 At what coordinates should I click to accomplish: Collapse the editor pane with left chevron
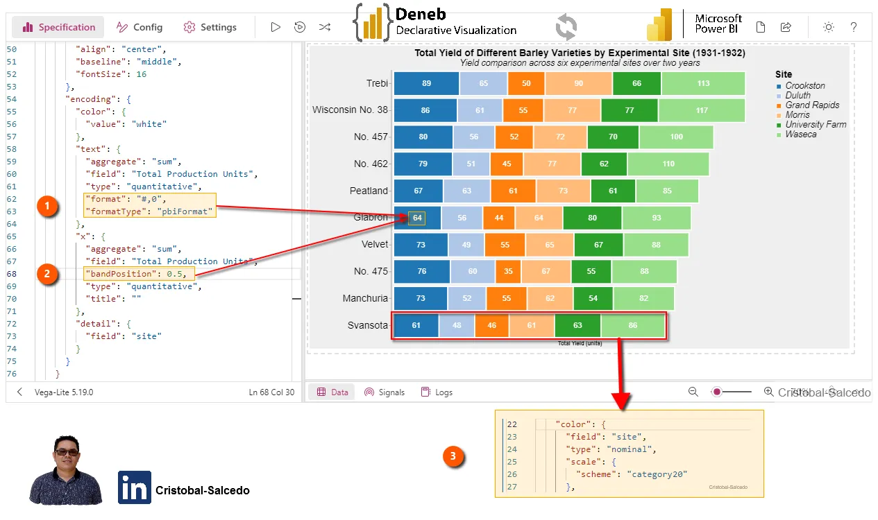19,392
